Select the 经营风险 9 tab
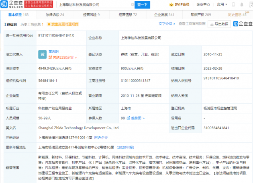 (x=91, y=15)
